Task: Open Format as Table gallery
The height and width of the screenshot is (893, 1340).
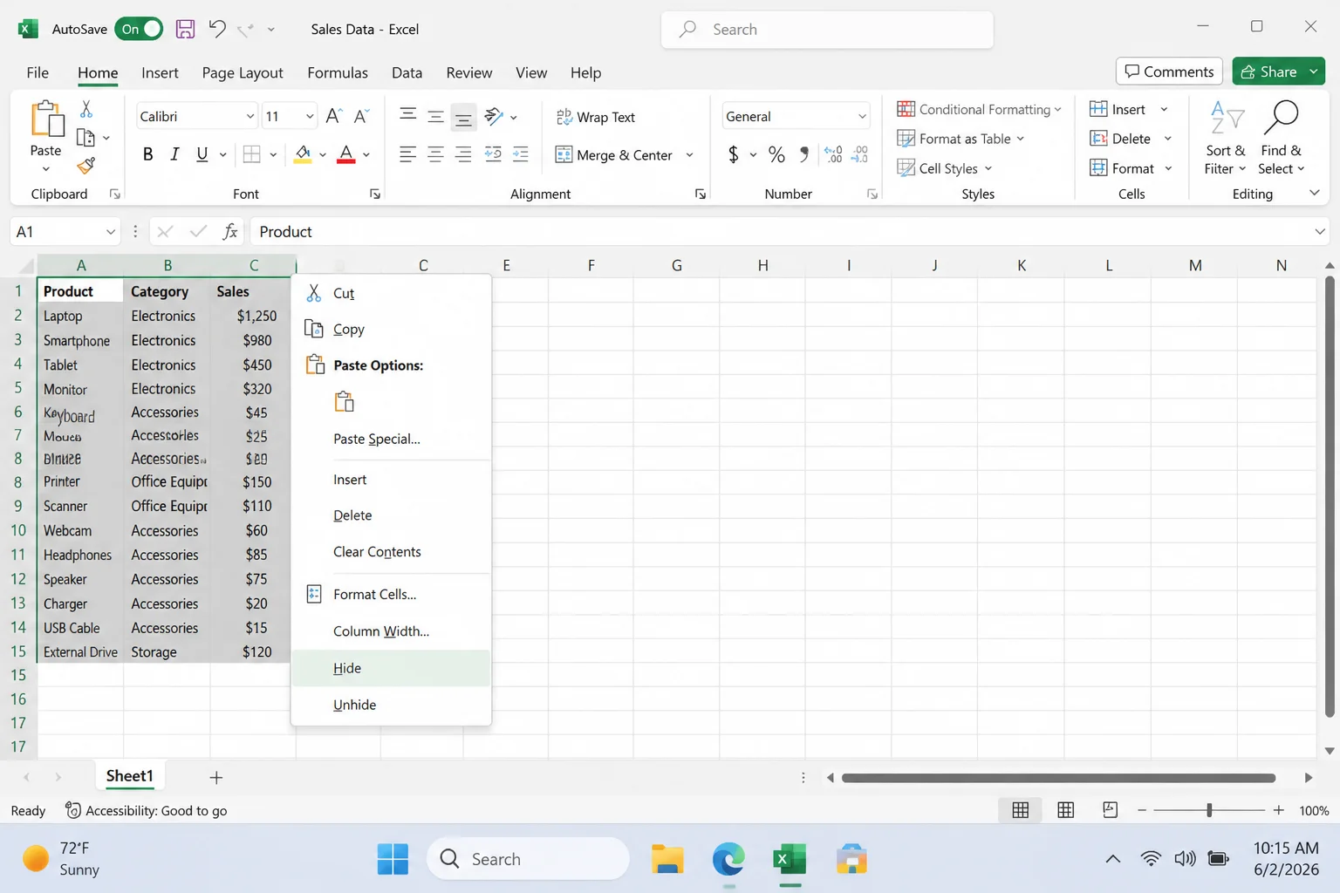Action: pyautogui.click(x=961, y=139)
